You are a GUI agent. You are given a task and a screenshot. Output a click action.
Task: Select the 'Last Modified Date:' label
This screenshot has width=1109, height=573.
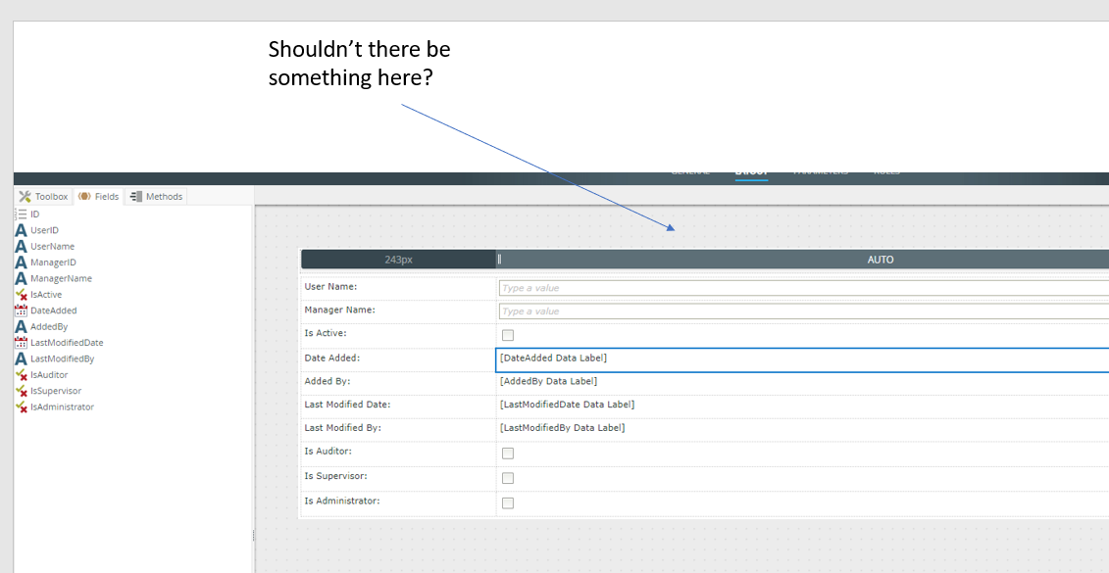coord(347,405)
